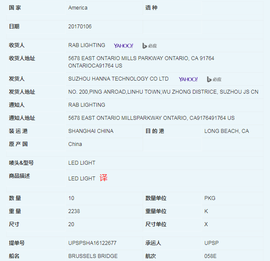
Task: Click consignee name RAB LIGHTING in 收货人 row
Action: pos(87,45)
